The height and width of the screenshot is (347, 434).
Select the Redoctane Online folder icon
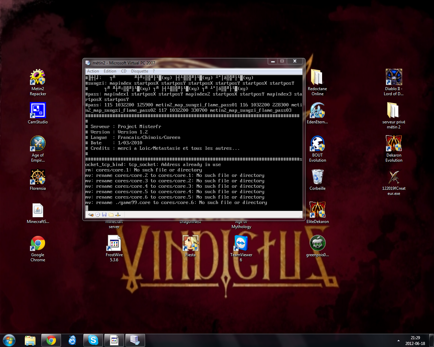[x=318, y=83]
